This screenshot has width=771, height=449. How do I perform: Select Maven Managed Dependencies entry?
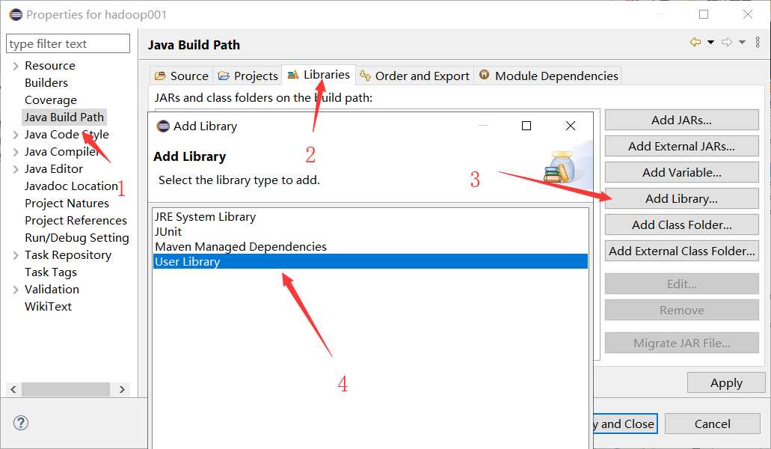point(370,246)
